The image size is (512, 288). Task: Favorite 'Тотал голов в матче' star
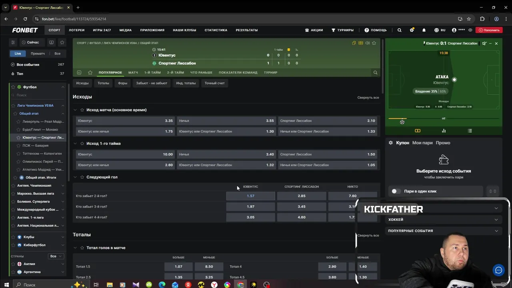(82, 248)
